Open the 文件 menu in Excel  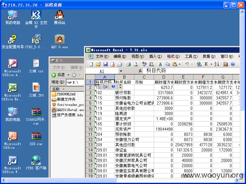(x=102, y=56)
